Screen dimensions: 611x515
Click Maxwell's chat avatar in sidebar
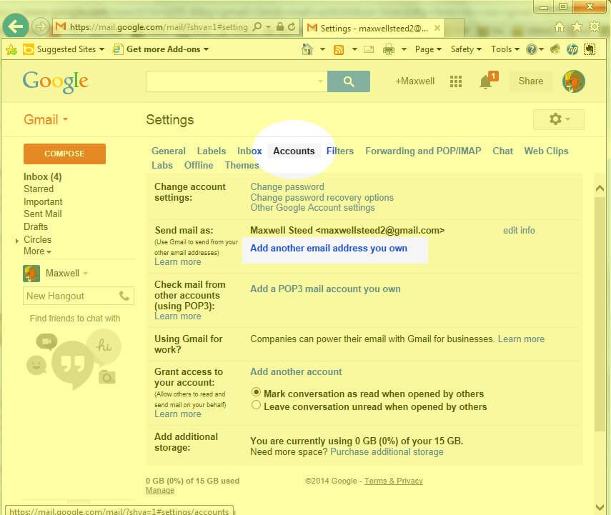click(31, 274)
